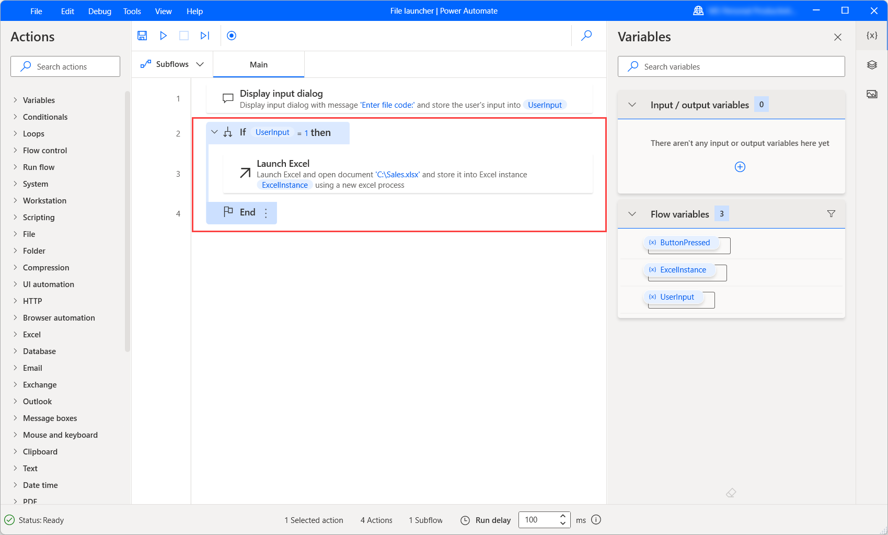Switch to the Main subflow tab
The height and width of the screenshot is (535, 888).
[x=258, y=64]
